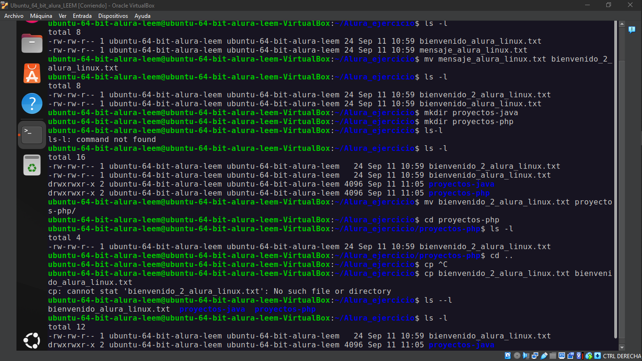This screenshot has width=642, height=361.
Task: Click the shared folders status icon
Action: point(553,356)
